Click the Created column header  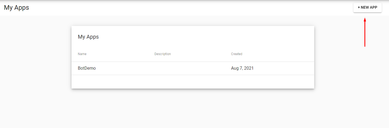(x=237, y=54)
